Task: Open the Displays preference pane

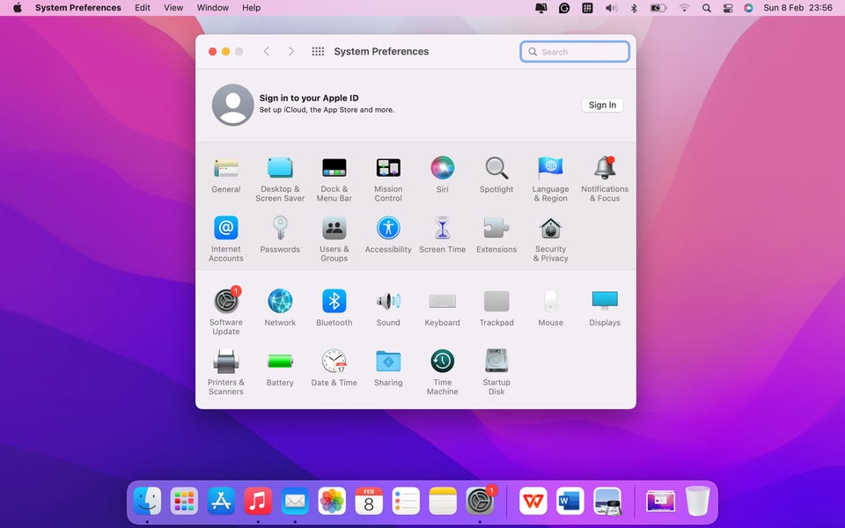Action: pos(604,302)
